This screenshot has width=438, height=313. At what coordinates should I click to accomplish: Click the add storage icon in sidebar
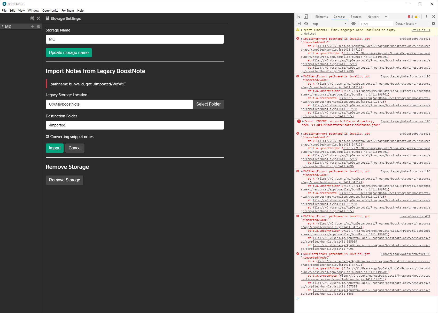click(x=32, y=18)
